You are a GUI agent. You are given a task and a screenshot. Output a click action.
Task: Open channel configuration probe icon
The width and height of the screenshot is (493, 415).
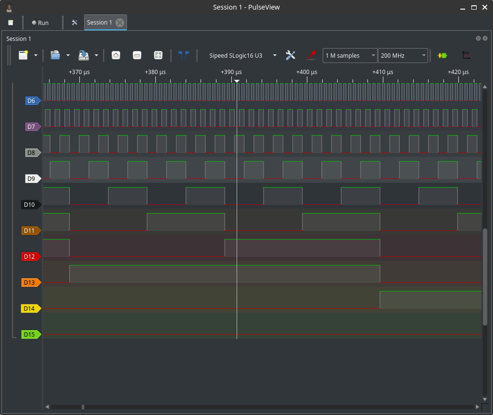pyautogui.click(x=311, y=56)
